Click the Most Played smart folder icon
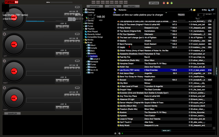The image size is (219, 137). point(86,32)
